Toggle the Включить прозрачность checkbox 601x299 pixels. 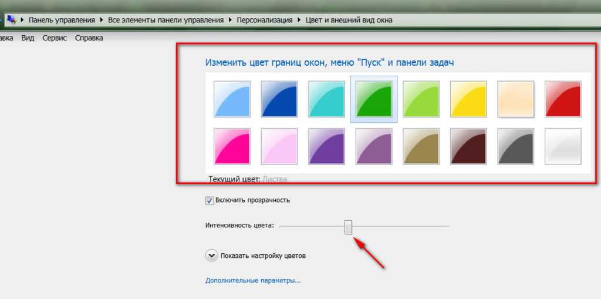(210, 200)
